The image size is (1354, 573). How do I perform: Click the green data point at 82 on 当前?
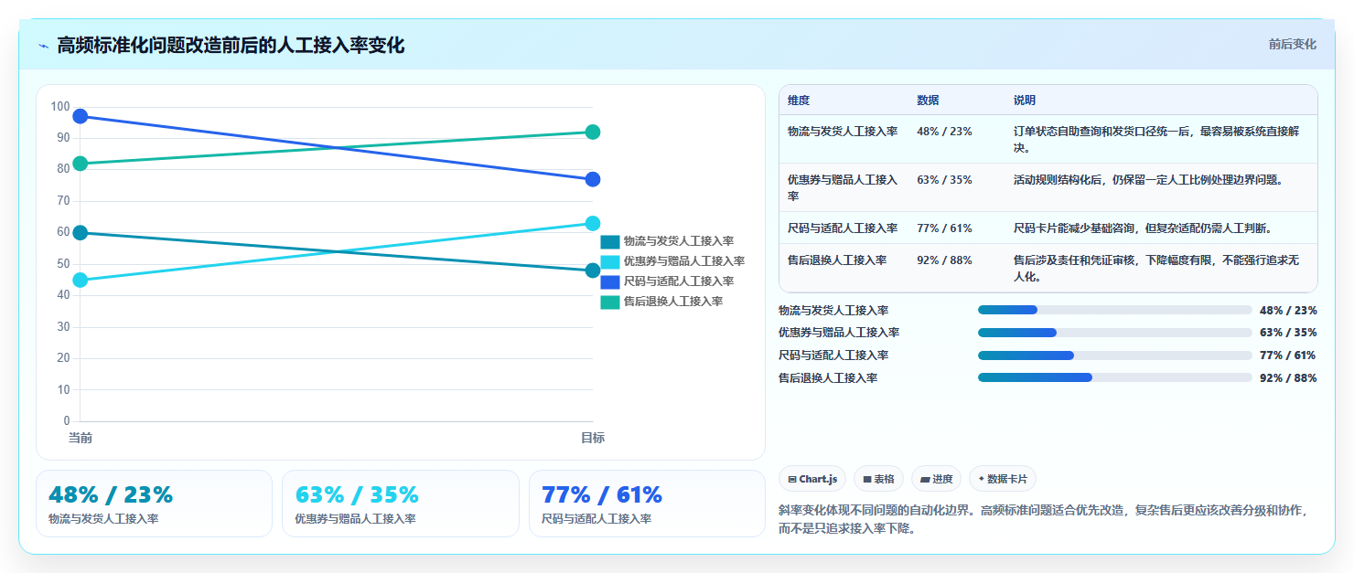[x=80, y=164]
